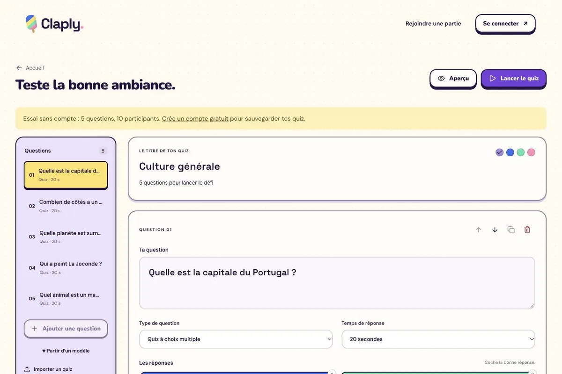Edit the quiz title Culture générale

click(x=179, y=166)
